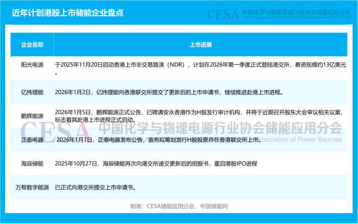The height and width of the screenshot is (224, 358).
Task: Select the 海辰储能 company name cell
Action: tap(32, 164)
